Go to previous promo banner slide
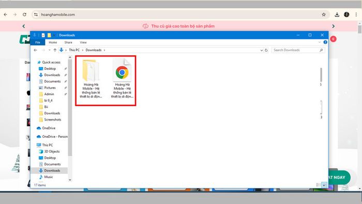The image size is (362, 204). [24, 26]
